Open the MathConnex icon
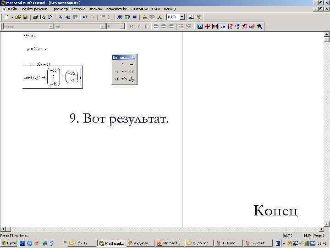330x248 pixels. tap(159, 17)
